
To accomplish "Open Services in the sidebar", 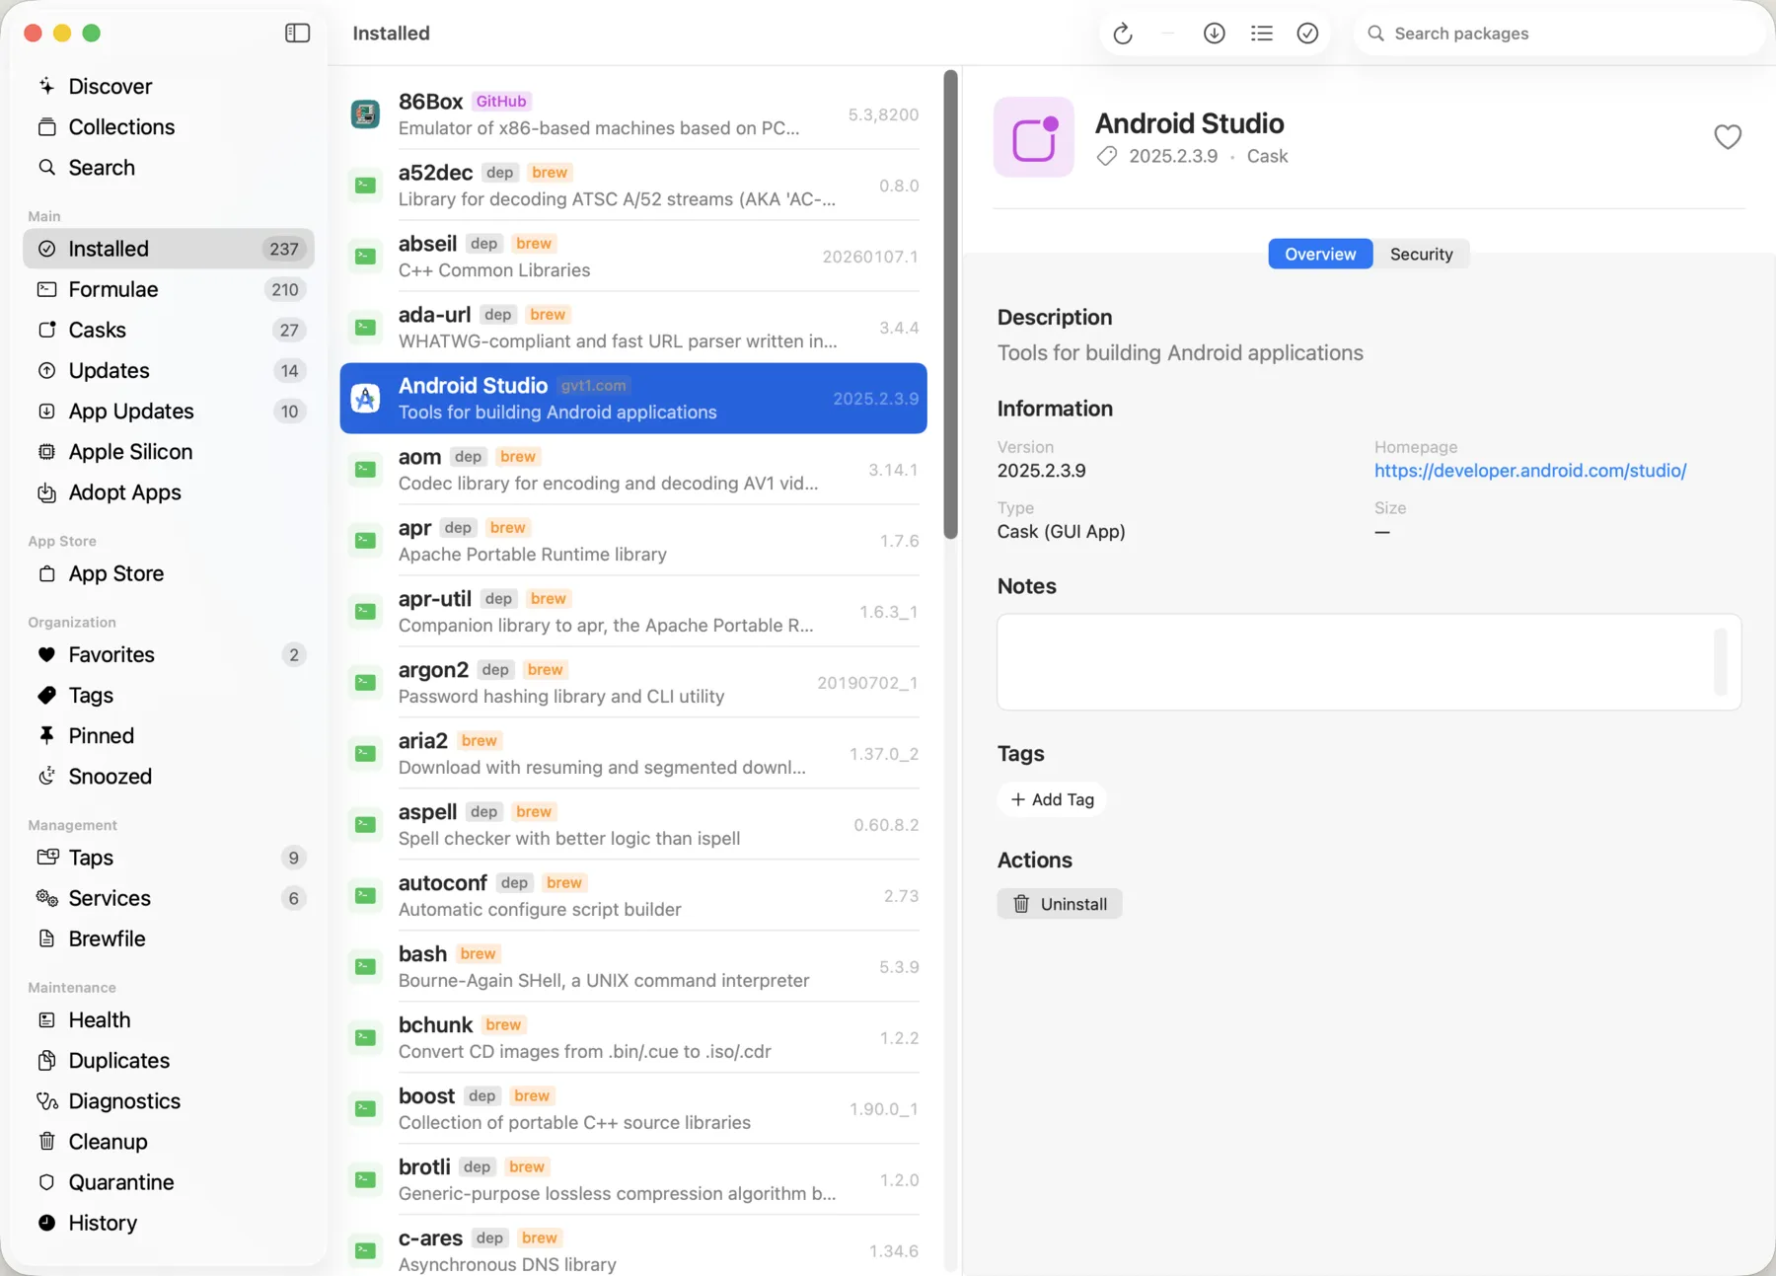I will (x=169, y=898).
